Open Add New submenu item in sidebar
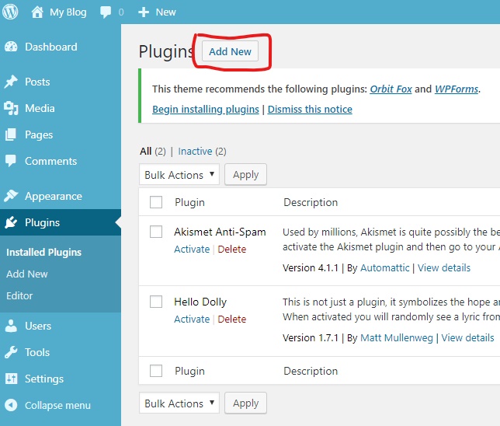Viewport: 500px width, 426px height. click(x=27, y=274)
